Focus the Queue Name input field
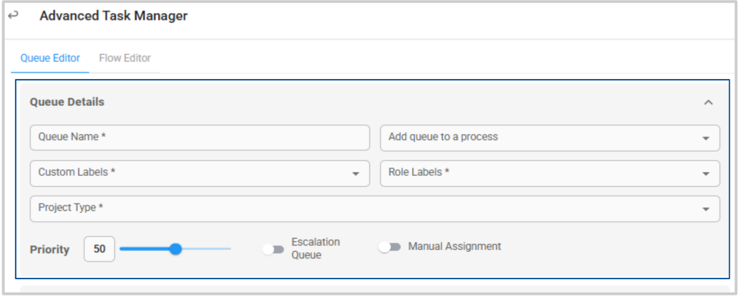739x296 pixels. pos(199,138)
